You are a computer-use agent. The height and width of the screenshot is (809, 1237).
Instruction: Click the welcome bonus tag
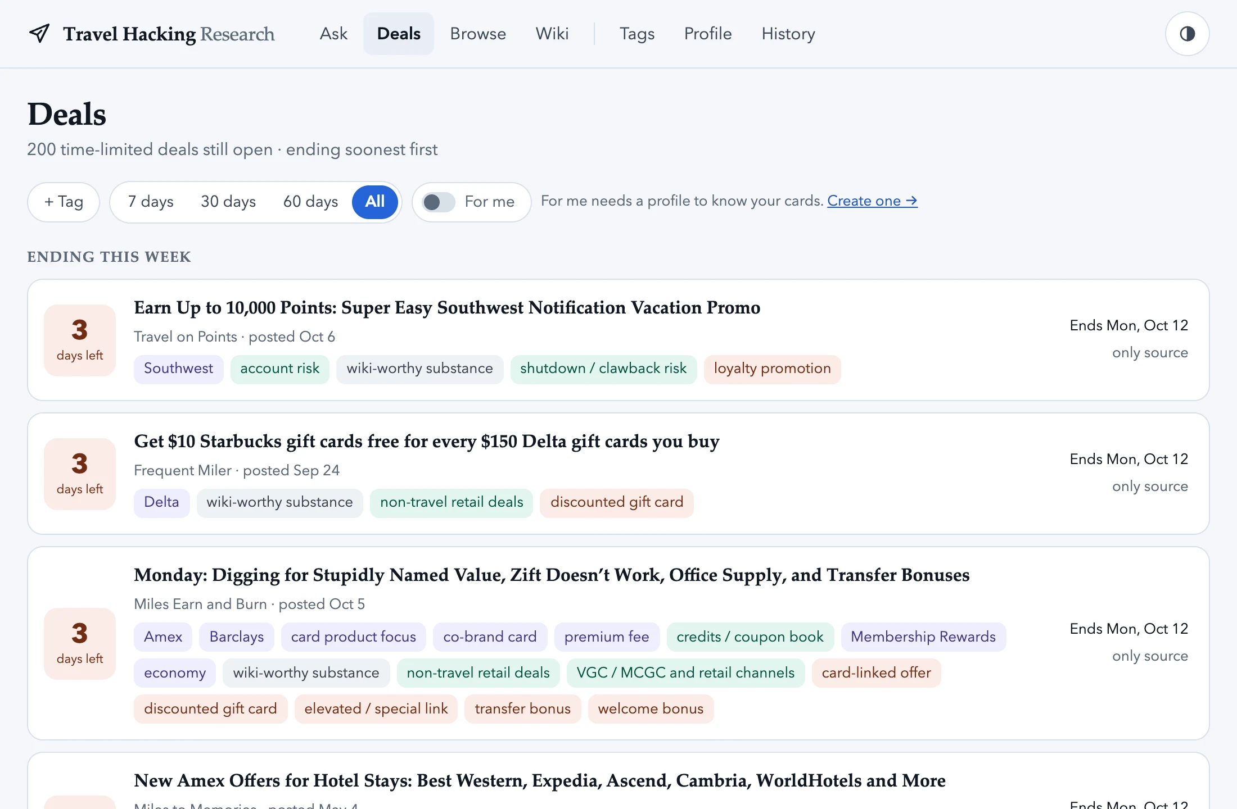tap(651, 709)
